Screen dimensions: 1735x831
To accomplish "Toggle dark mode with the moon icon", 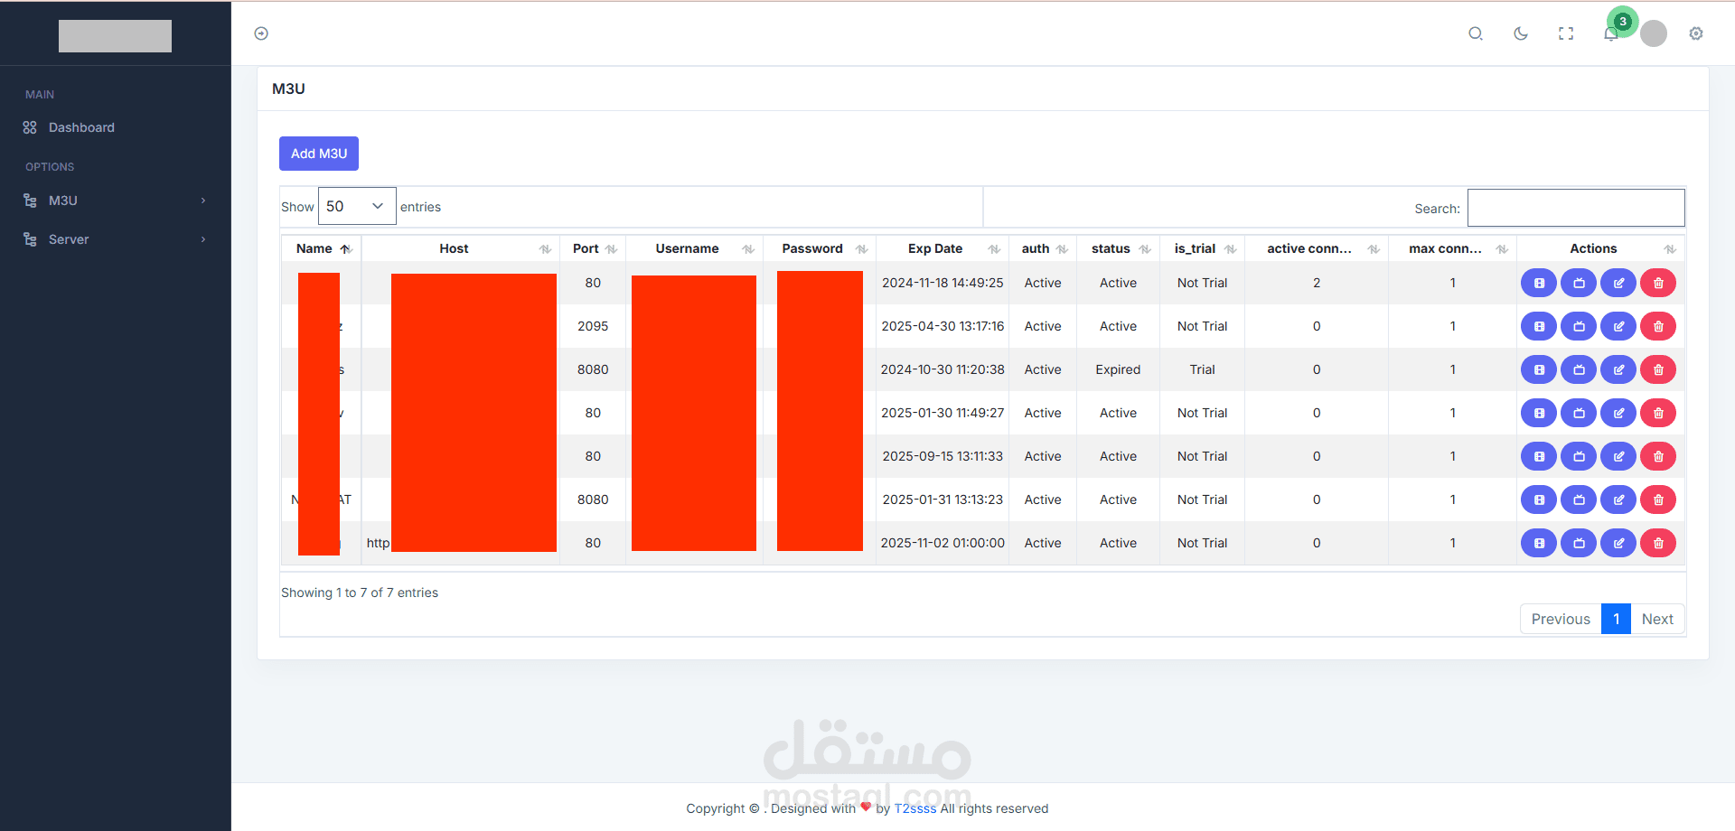I will click(x=1521, y=33).
